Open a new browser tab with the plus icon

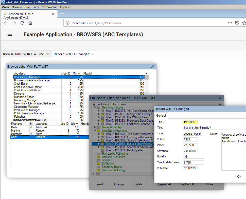click(62, 14)
